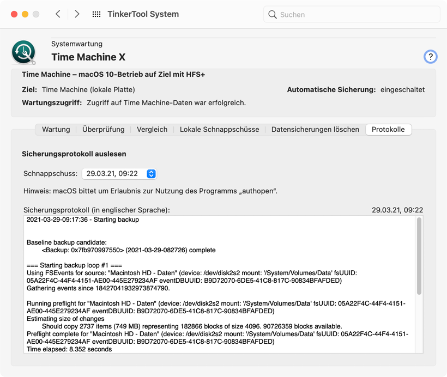Click 'Sicherungsprotokoll (in englischer Sprache):' label

(96, 210)
